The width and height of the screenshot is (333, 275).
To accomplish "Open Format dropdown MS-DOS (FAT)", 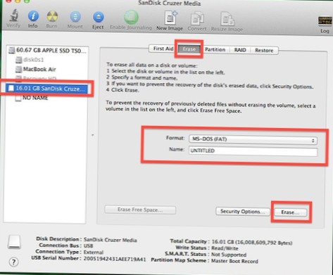I will tap(253, 139).
